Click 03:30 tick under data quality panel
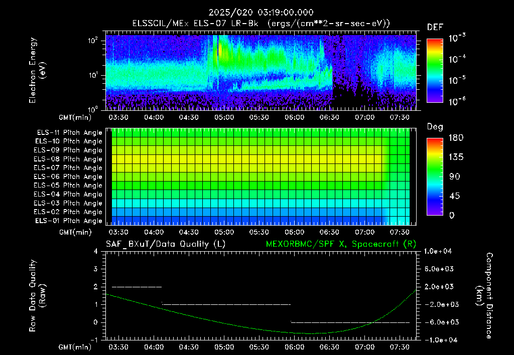This screenshot has height=355, width=514. 118,347
